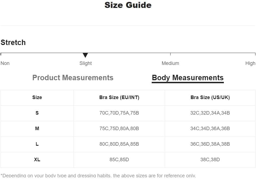Click the 70C,70D,75A,75B cell

pos(119,113)
